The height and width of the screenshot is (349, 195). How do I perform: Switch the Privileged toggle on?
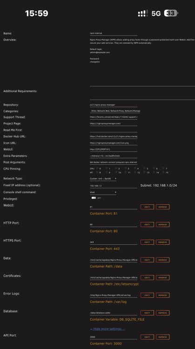pos(94,198)
